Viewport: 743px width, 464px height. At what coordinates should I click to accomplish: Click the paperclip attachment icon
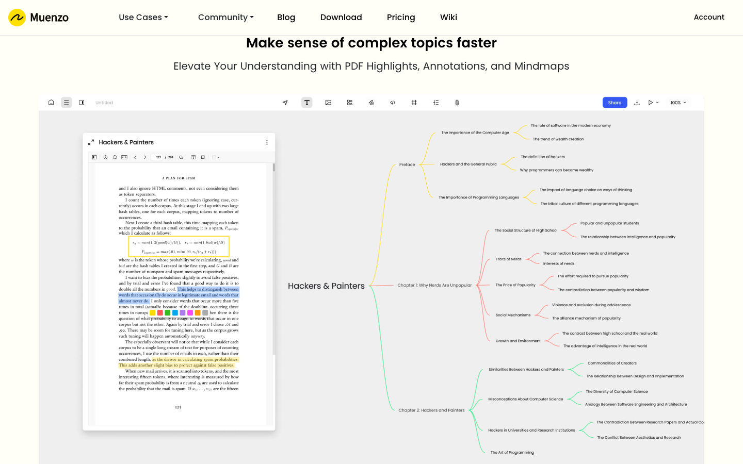(x=457, y=103)
